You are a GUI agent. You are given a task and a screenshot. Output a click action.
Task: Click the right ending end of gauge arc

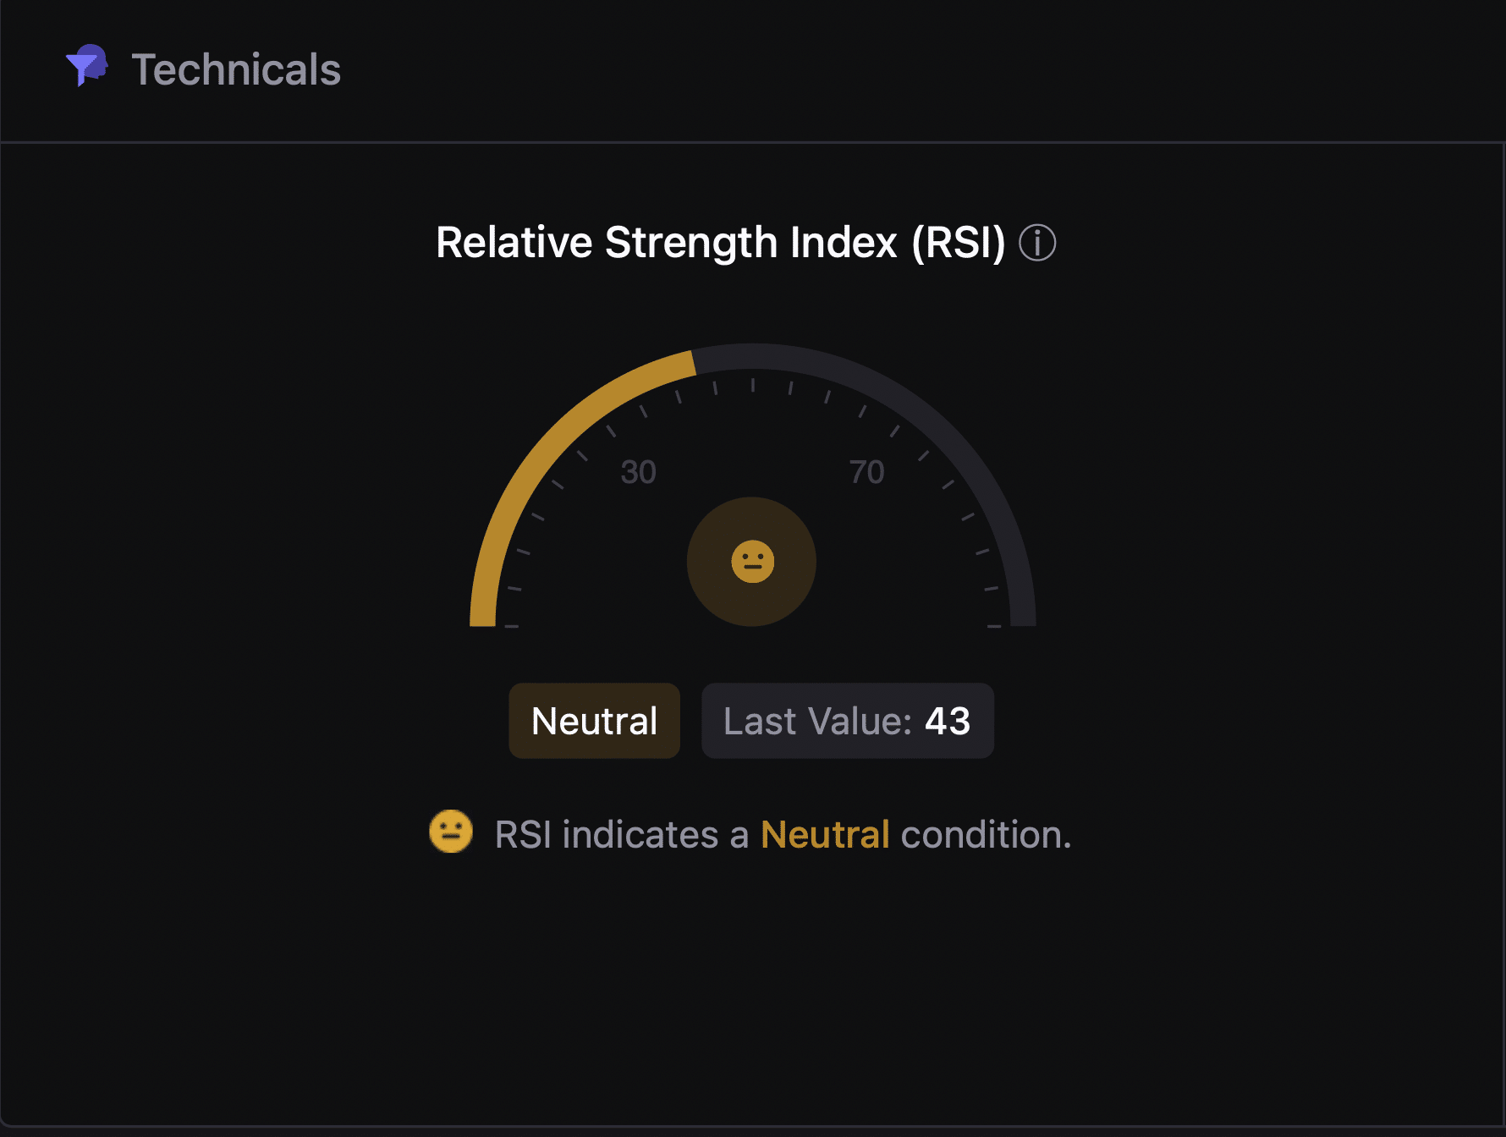[x=1022, y=618]
